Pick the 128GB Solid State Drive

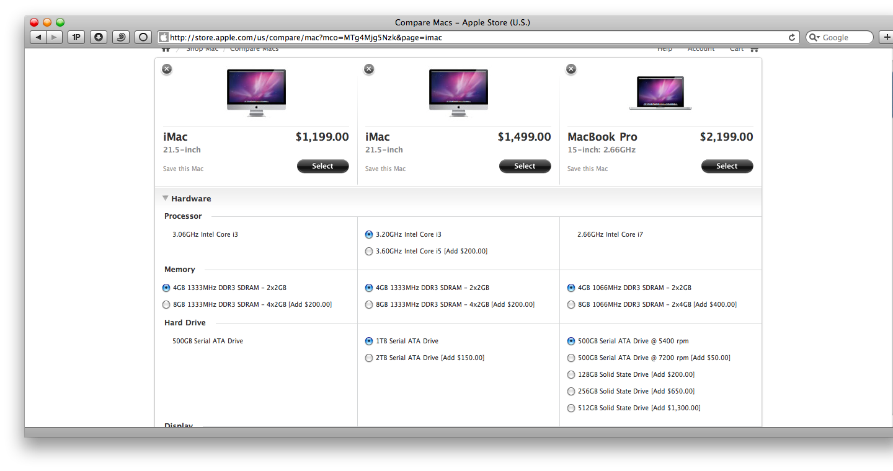pos(571,374)
